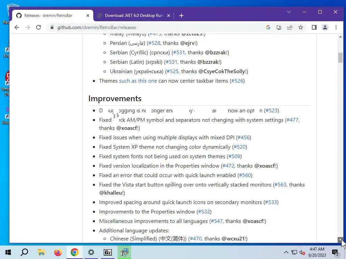Click the browser forward arrow
The height and width of the screenshot is (259, 346).
coord(28,27)
